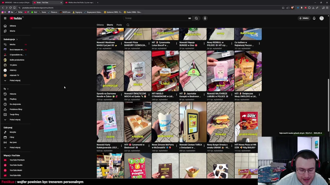Switch to 'Wielka afera Red Bulla' browser tab
Viewport: 330px width, 185px height.
tap(80, 3)
